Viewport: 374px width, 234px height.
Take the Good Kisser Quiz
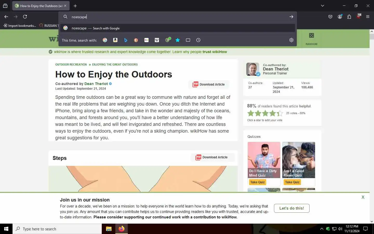(292, 182)
